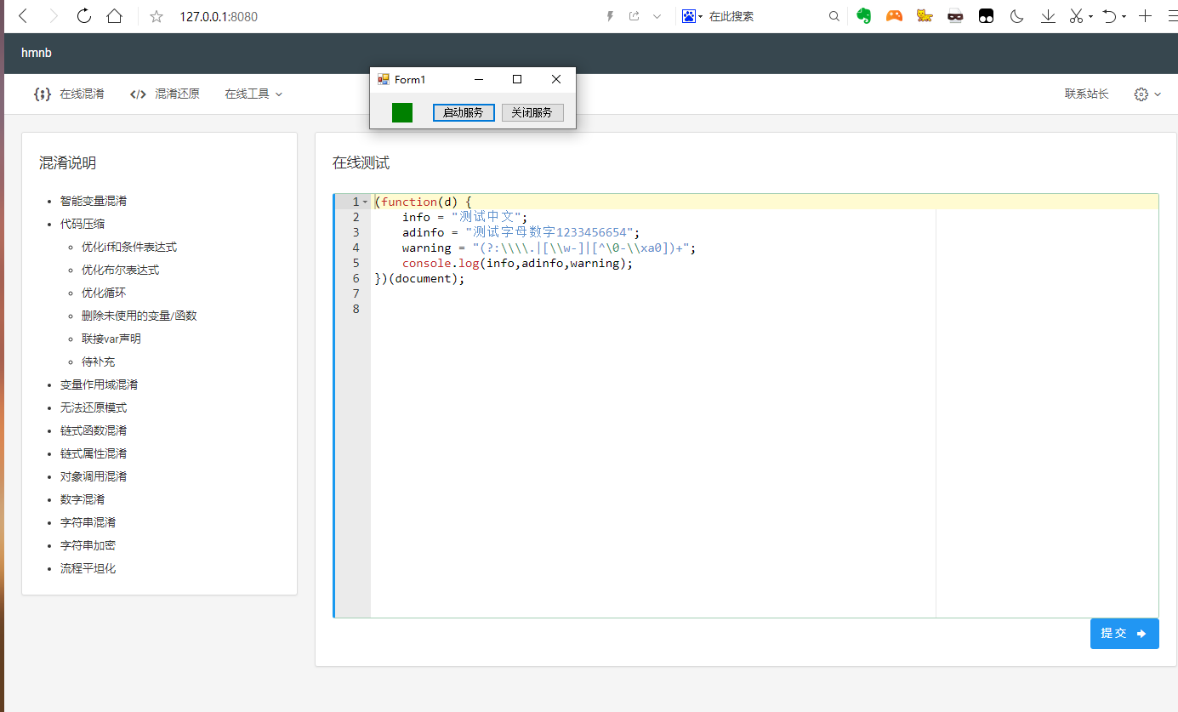Click the scissors screenshot tool
Screen dimensions: 1178x712
click(1076, 16)
